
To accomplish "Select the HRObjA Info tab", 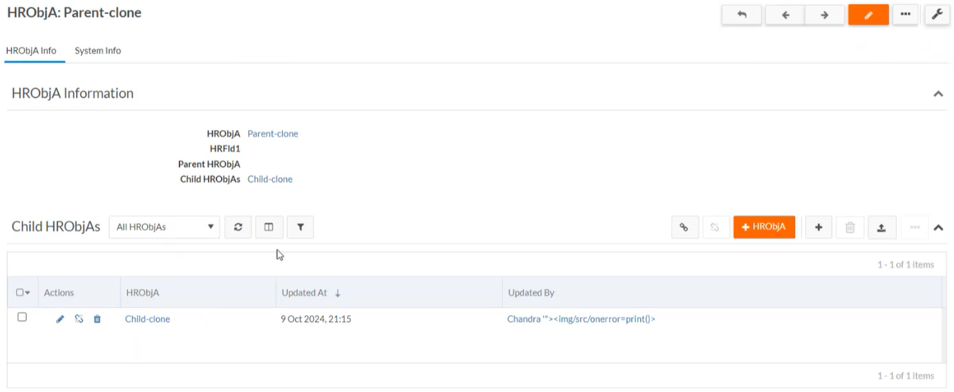I will pyautogui.click(x=31, y=50).
